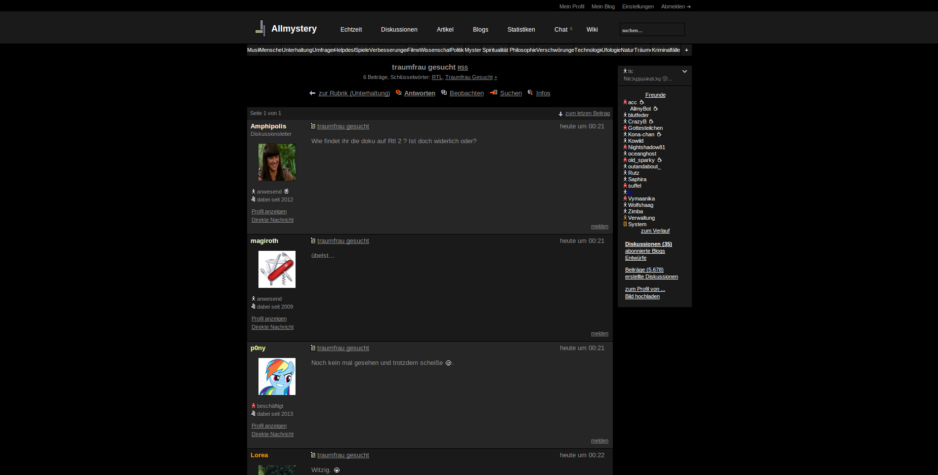
Task: Add a keyword with the plus link
Action: point(496,78)
